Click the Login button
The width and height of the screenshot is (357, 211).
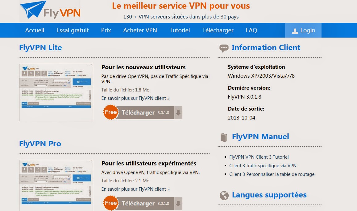pyautogui.click(x=303, y=30)
